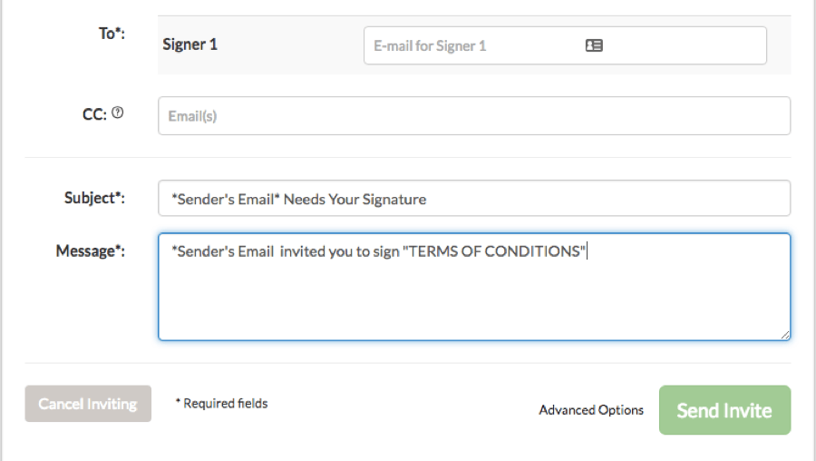816x461 pixels.
Task: Click the "* Required fields" note
Action: [x=221, y=403]
